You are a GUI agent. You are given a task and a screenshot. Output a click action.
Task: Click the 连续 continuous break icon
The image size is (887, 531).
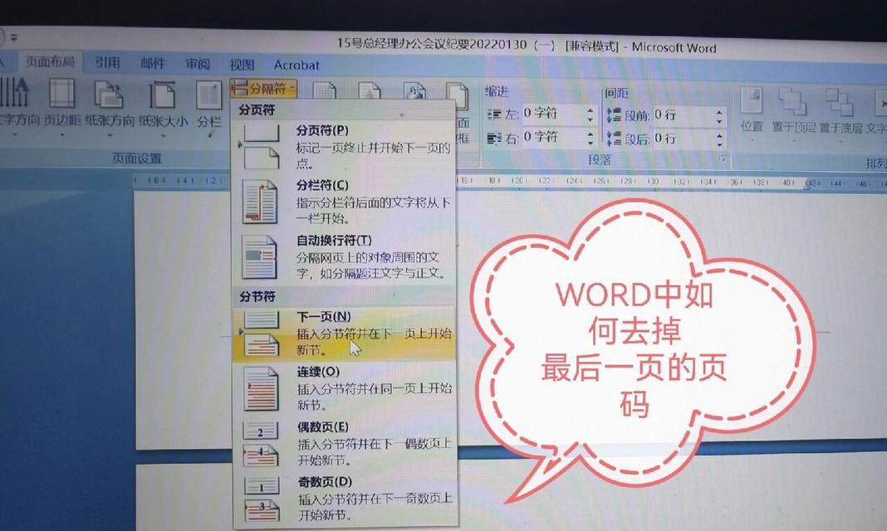[x=261, y=388]
